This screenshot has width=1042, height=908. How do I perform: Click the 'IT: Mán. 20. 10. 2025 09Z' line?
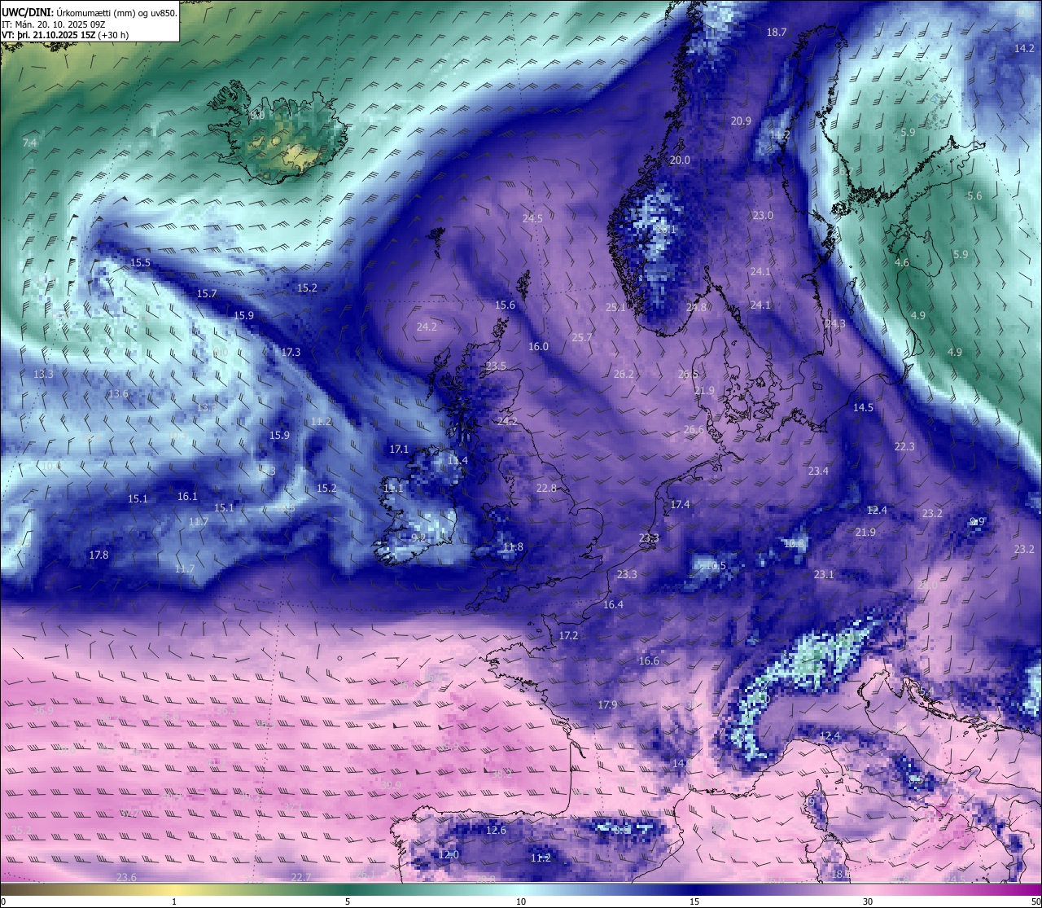54,24
